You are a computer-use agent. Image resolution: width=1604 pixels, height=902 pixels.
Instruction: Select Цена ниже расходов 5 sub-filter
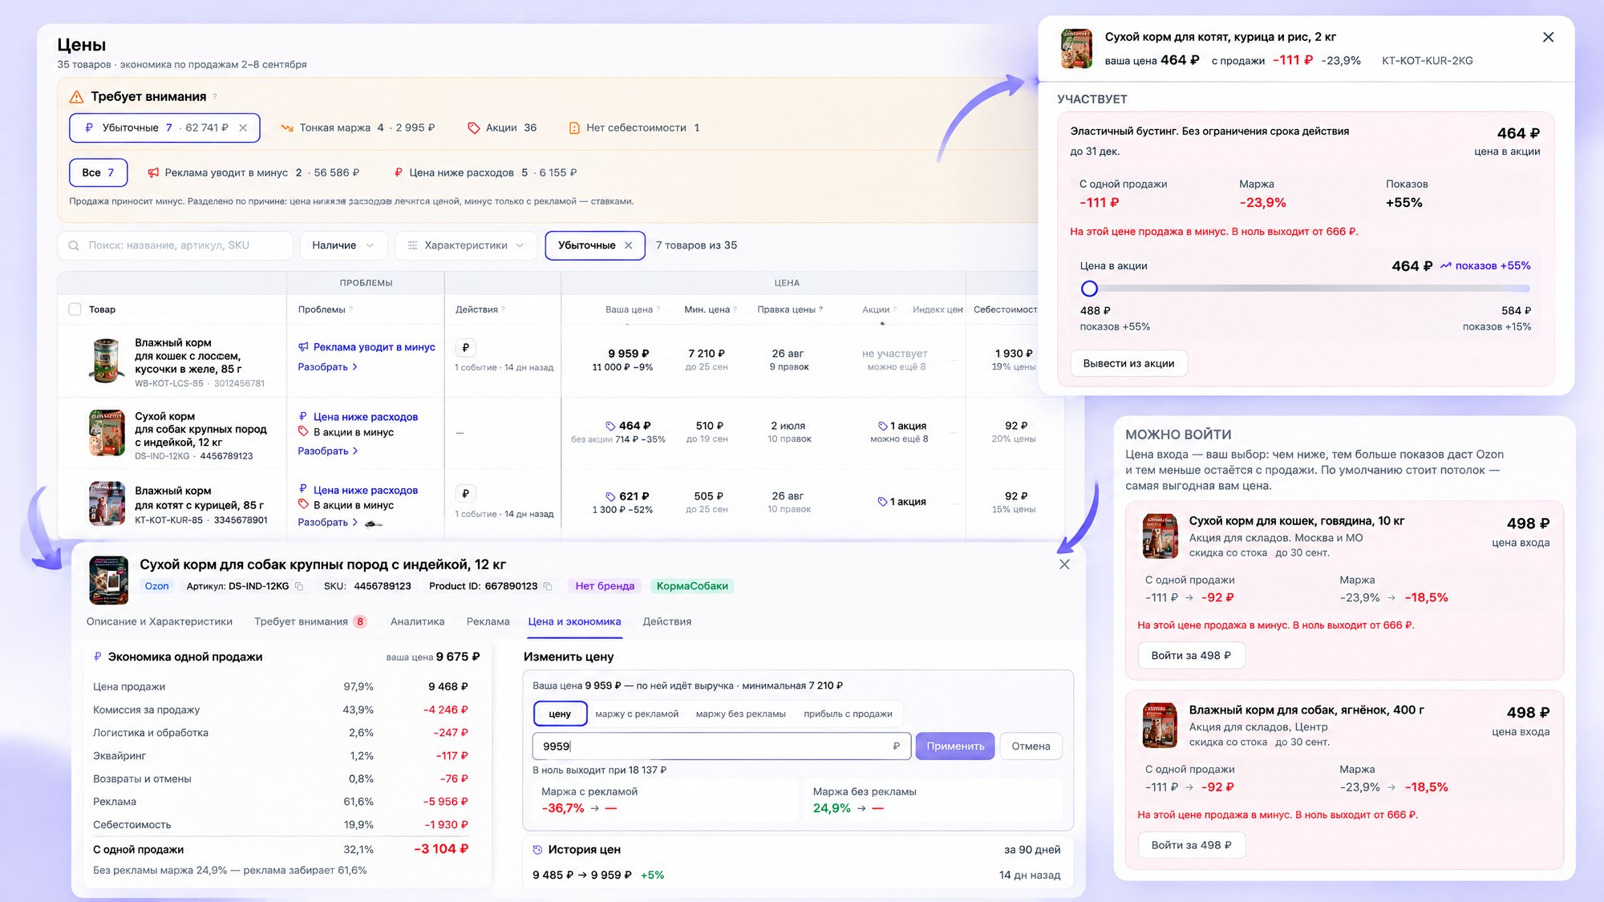coord(485,172)
